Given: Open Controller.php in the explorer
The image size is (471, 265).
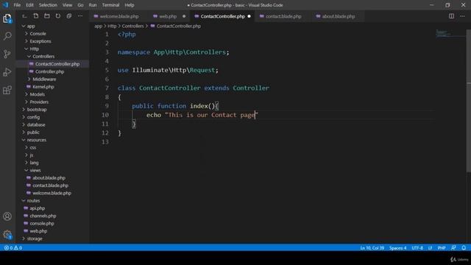Looking at the screenshot, I should [49, 71].
